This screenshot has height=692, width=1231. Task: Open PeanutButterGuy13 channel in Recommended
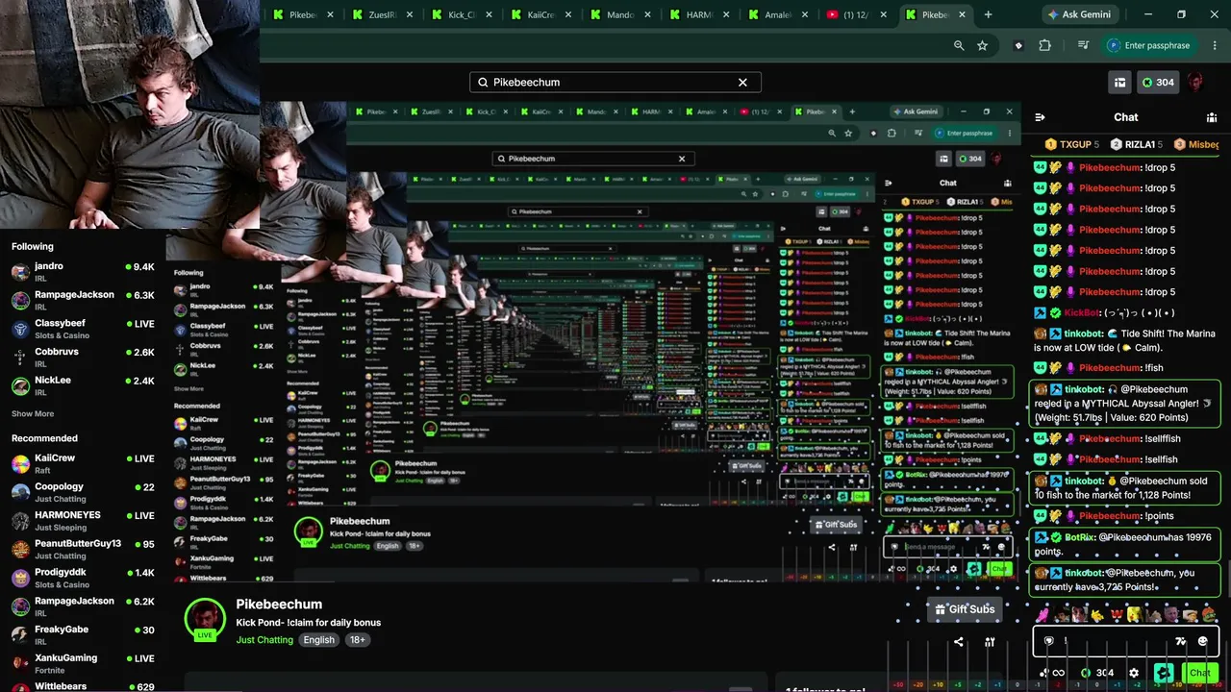click(x=83, y=549)
